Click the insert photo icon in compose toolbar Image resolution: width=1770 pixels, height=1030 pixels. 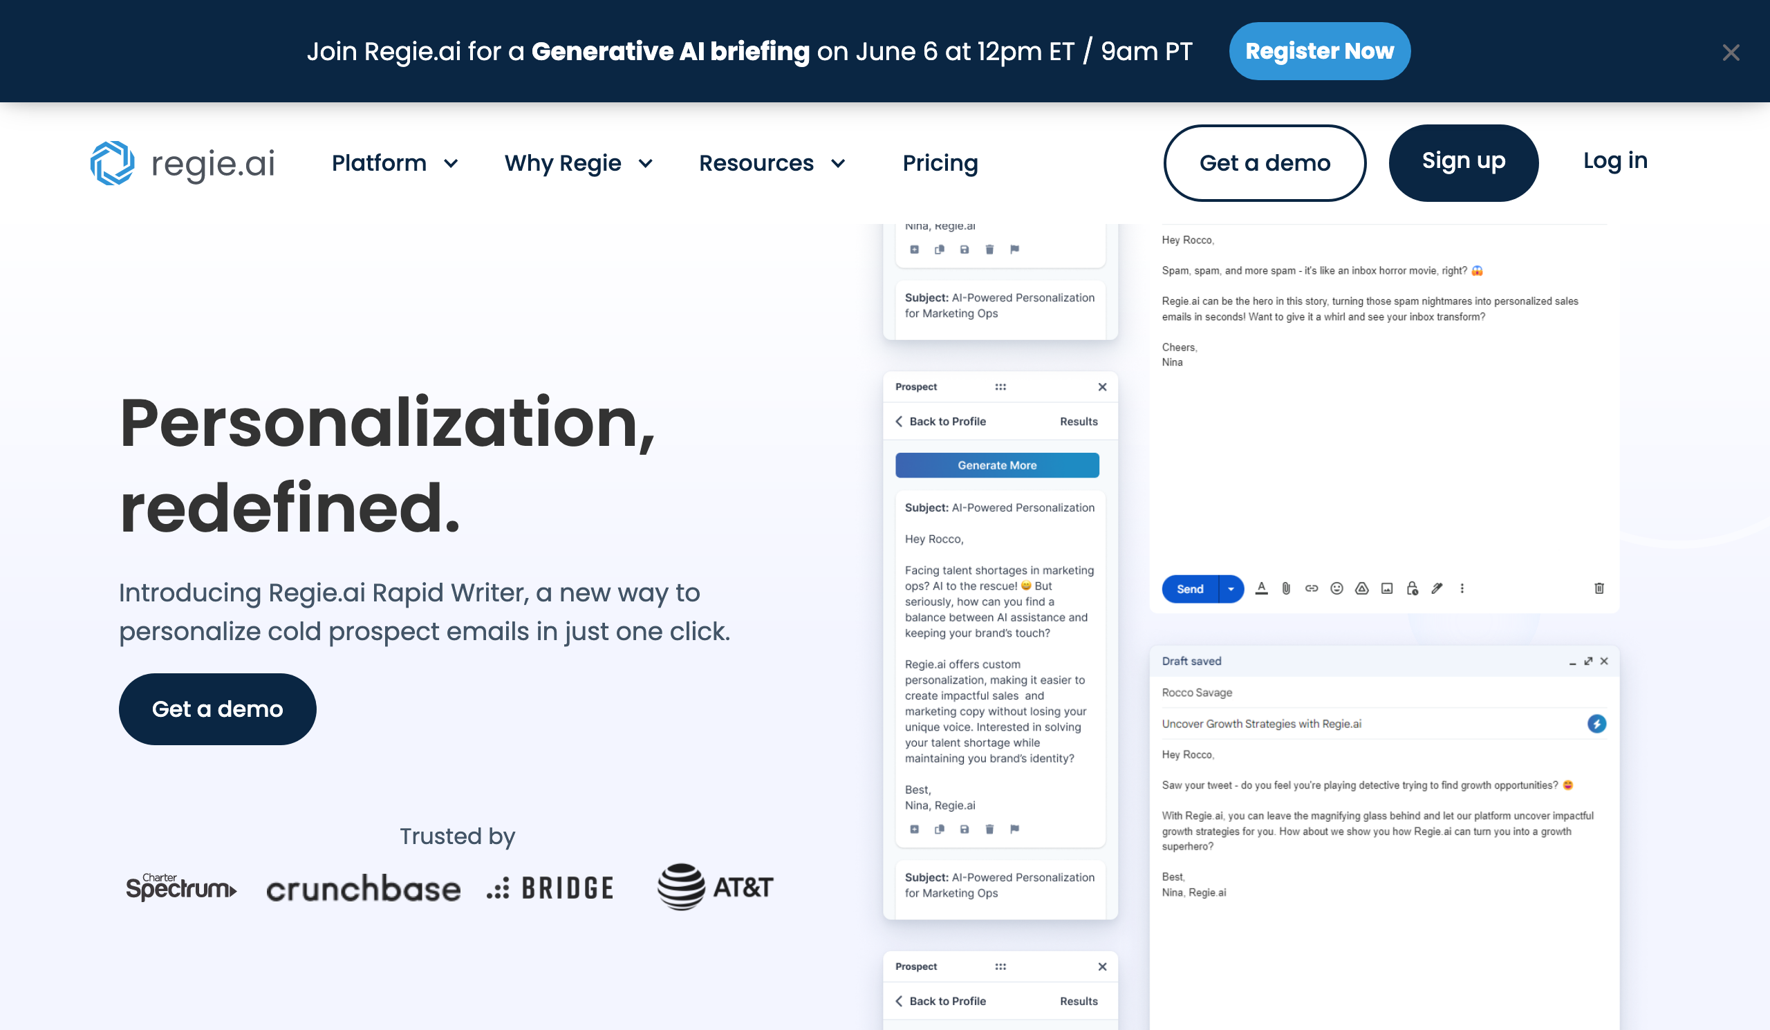(x=1387, y=588)
